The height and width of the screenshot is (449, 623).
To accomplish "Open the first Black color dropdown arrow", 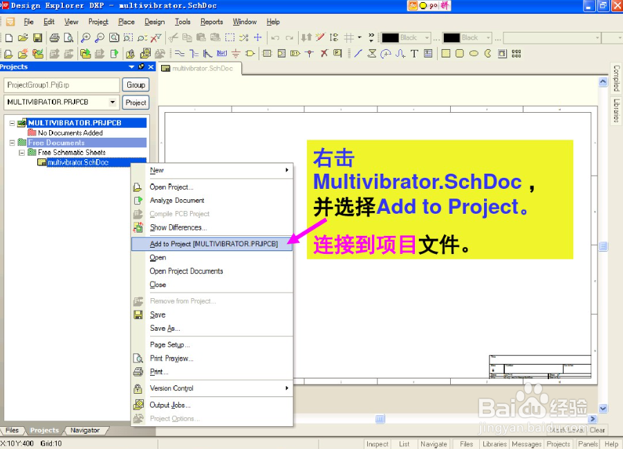I will 427,38.
